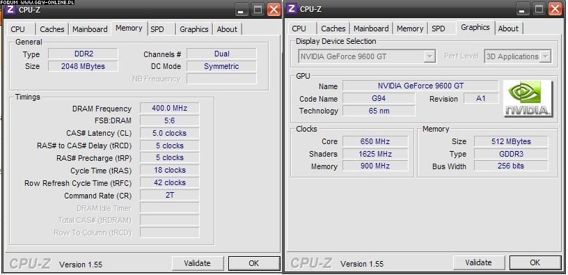Click OK button in left window
568x275 pixels.
pos(254,263)
